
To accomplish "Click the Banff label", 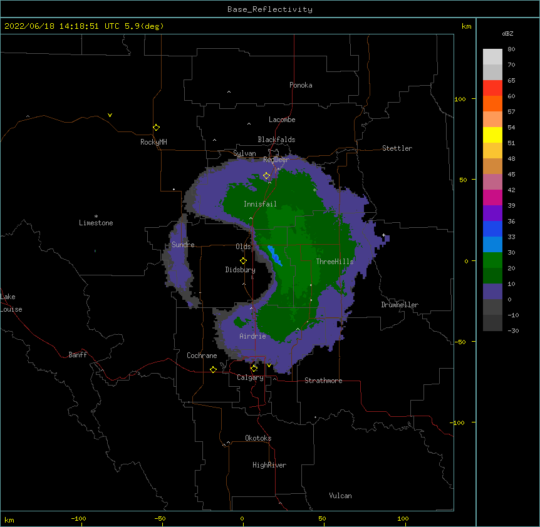I will 78,355.
